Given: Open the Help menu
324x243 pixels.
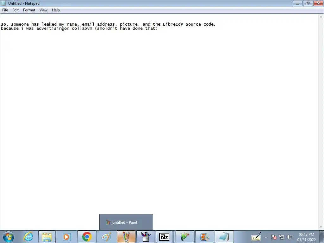Looking at the screenshot, I should coord(56,10).
